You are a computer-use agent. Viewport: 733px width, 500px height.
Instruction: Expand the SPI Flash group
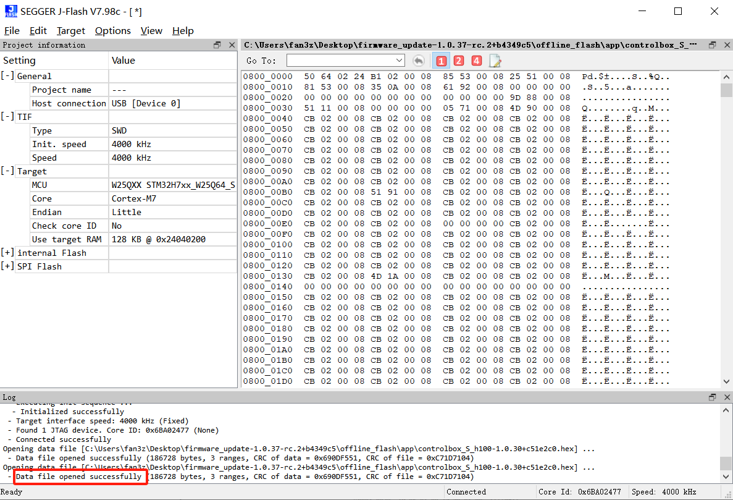(7, 266)
